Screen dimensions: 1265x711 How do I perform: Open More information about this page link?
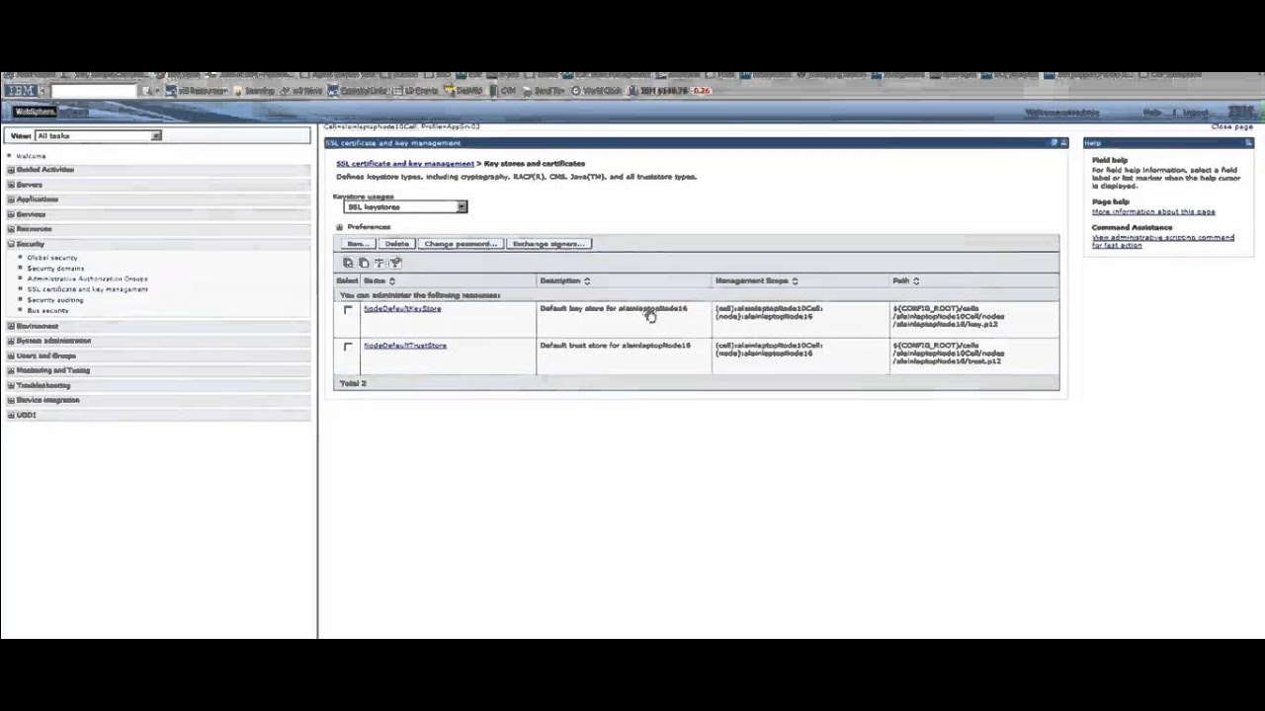tap(1153, 211)
